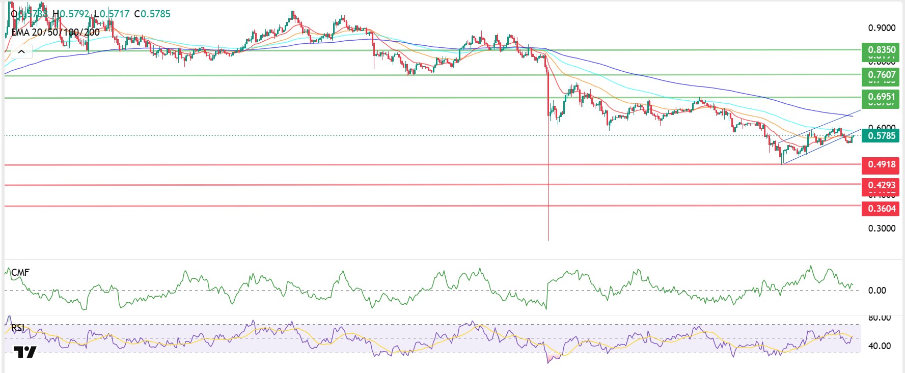Click the CMF indicator label
The height and width of the screenshot is (373, 905).
coord(20,273)
